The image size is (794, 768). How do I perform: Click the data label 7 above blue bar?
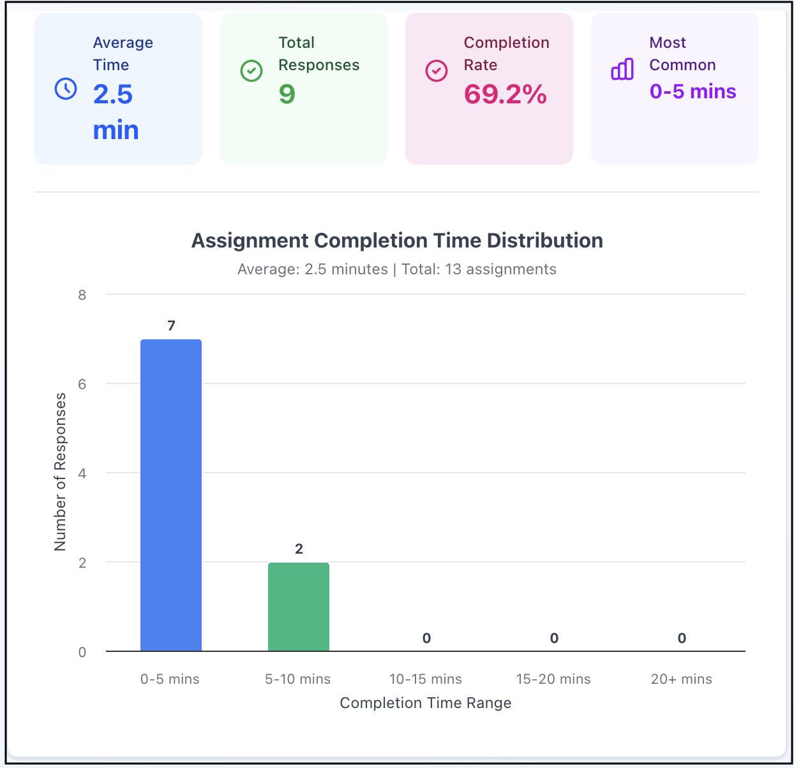click(x=171, y=326)
